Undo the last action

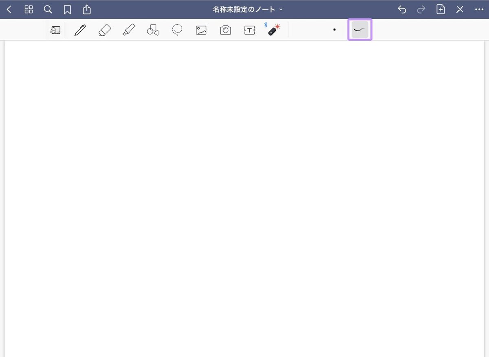(402, 9)
